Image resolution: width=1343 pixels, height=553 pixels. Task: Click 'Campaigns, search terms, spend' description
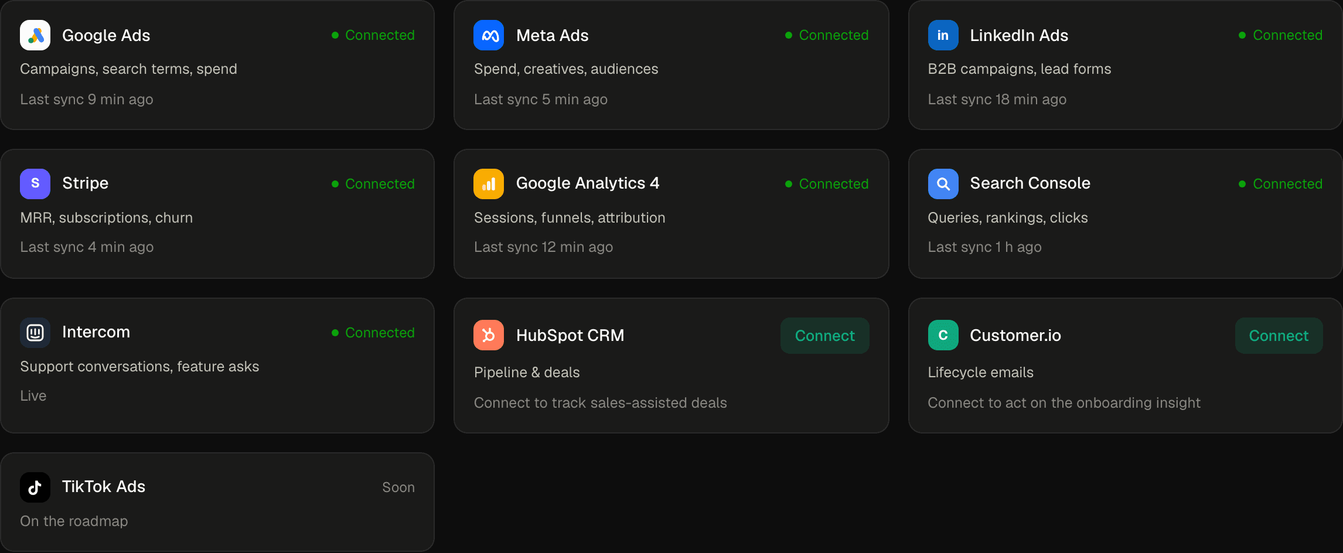pyautogui.click(x=128, y=69)
